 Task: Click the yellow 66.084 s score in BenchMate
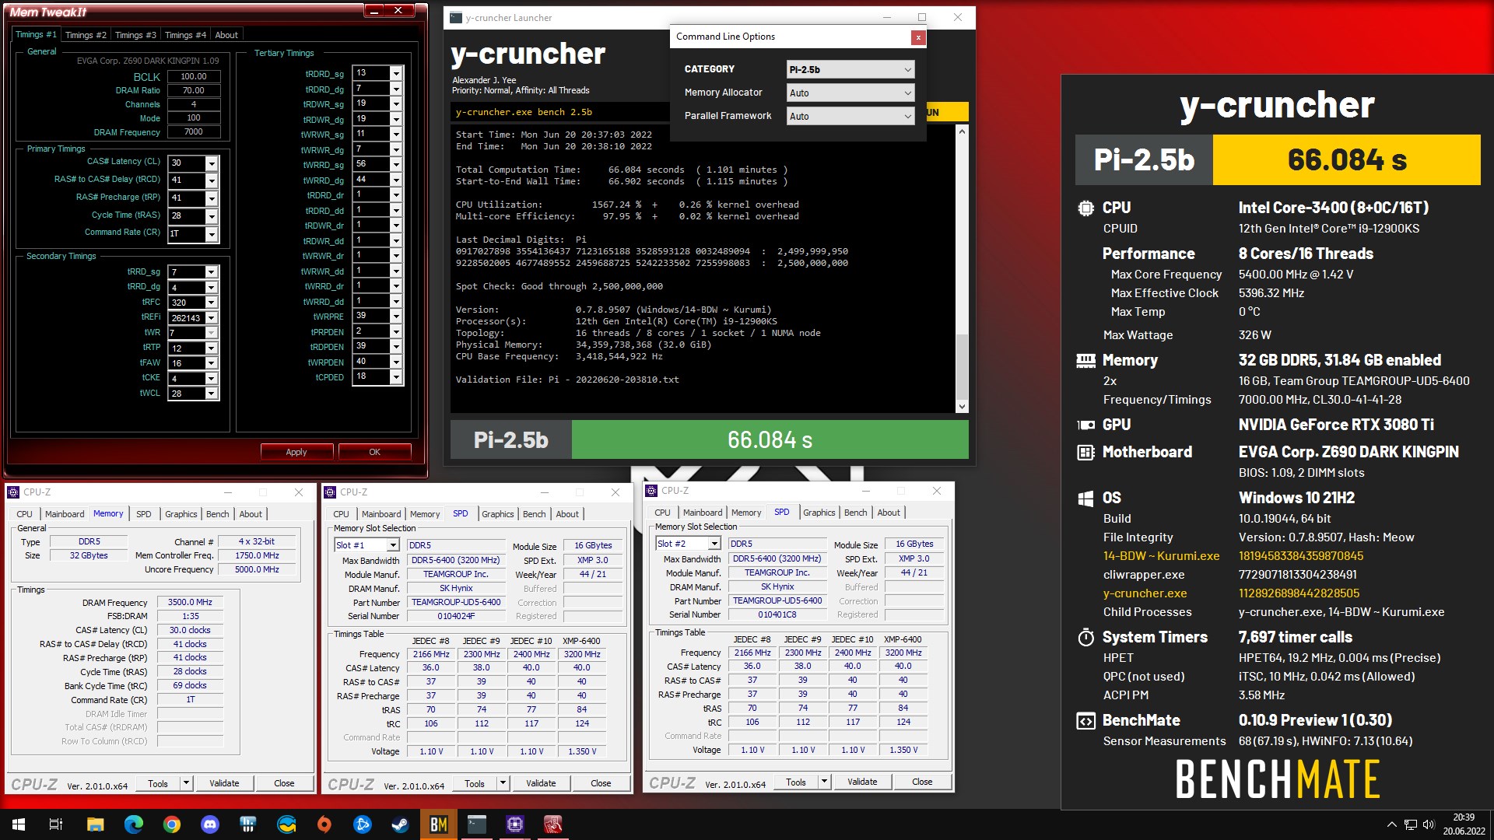point(1346,160)
